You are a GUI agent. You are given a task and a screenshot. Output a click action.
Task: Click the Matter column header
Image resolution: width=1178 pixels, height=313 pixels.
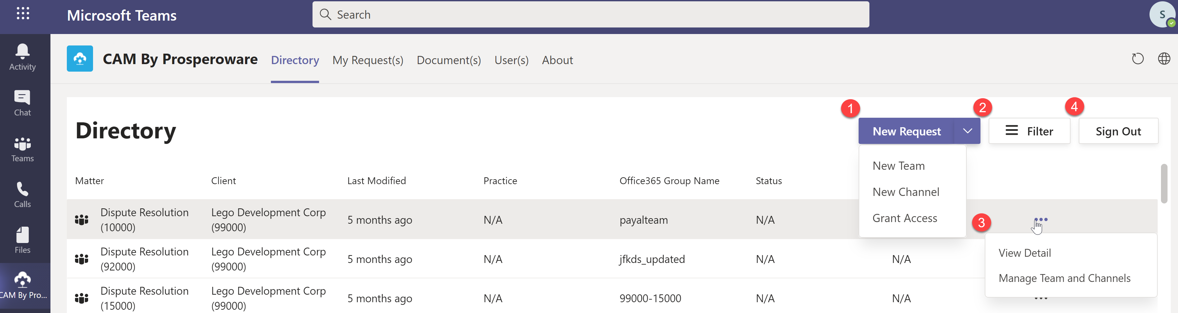coord(89,181)
